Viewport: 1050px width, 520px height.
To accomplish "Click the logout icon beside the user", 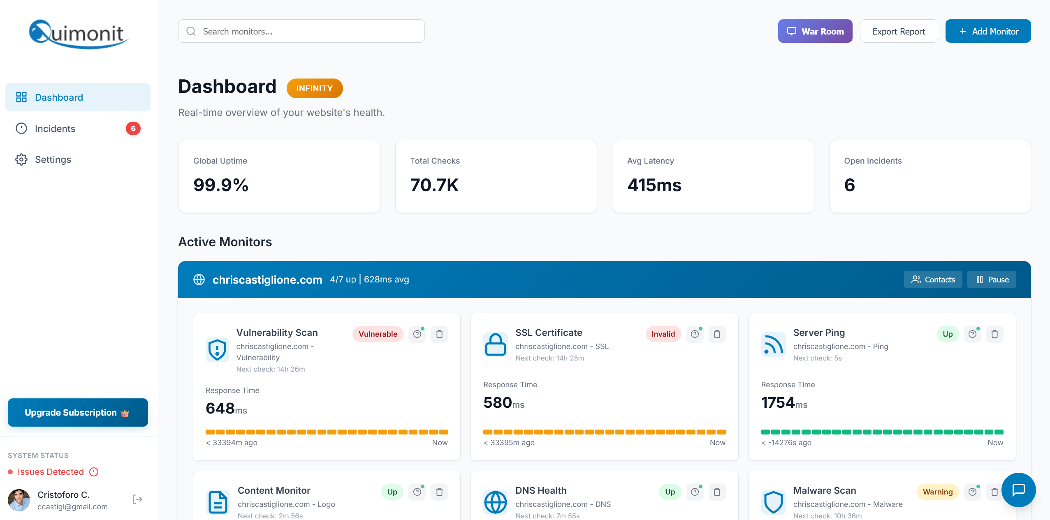I will [x=137, y=499].
